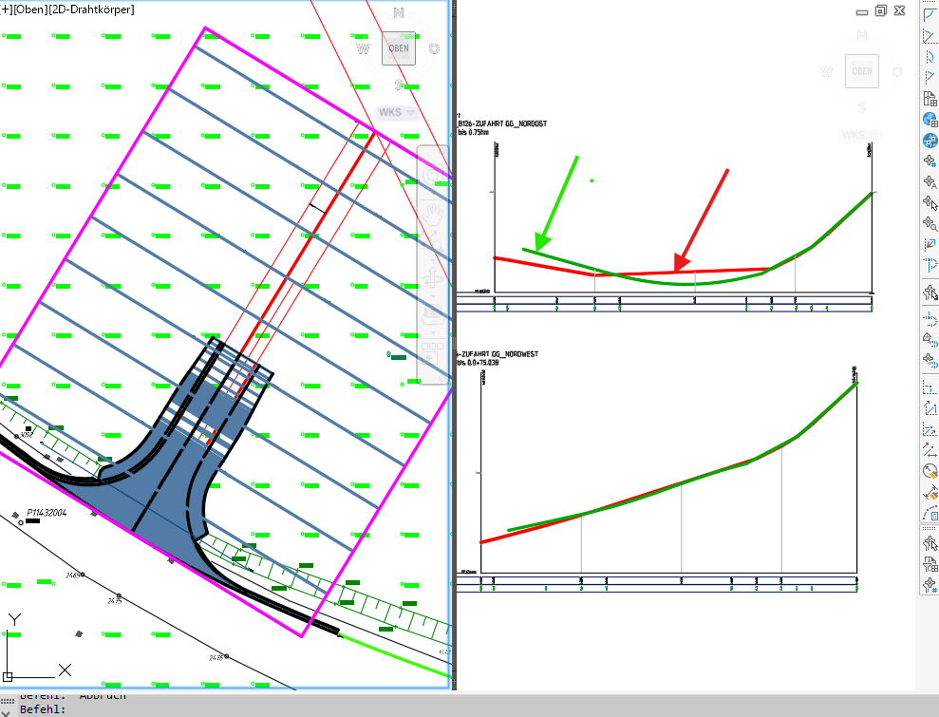
Task: Click the [+] viewport controls menu
Action: click(x=6, y=9)
